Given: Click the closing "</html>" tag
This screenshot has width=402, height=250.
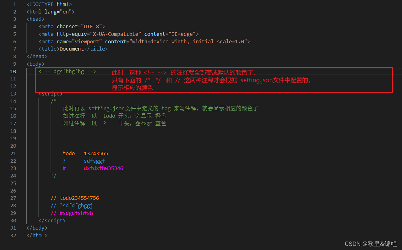Looking at the screenshot, I should click(37, 236).
